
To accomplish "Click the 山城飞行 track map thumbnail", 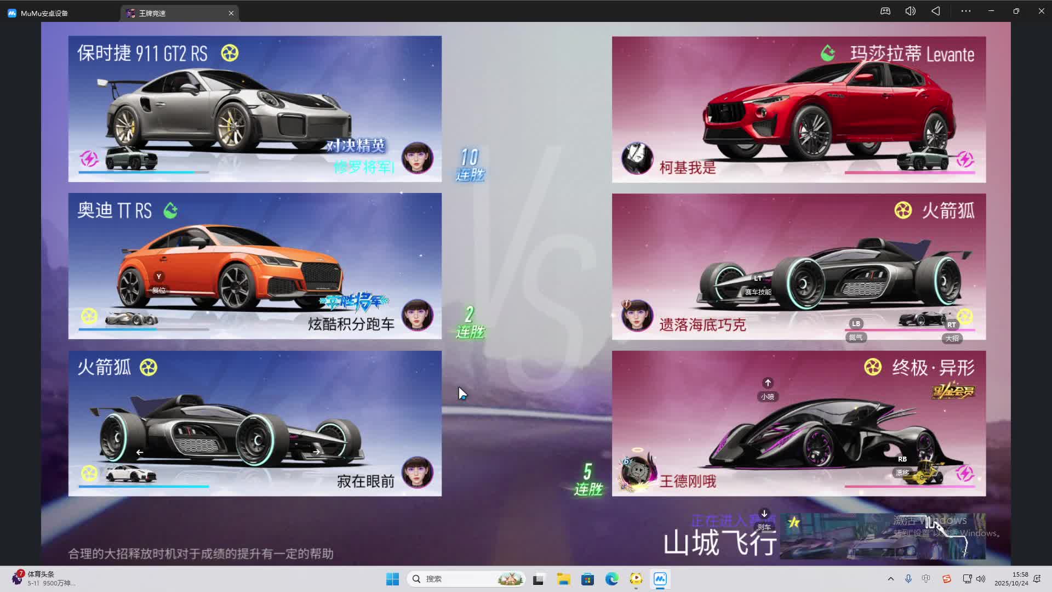I will [882, 536].
